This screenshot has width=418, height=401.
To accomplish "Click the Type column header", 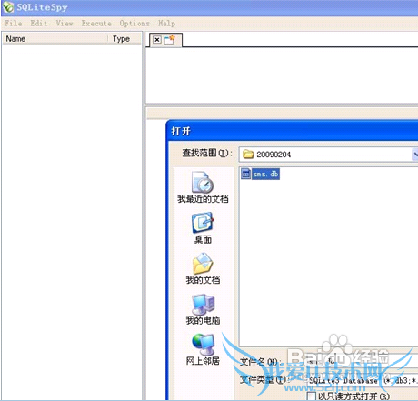I will [124, 39].
